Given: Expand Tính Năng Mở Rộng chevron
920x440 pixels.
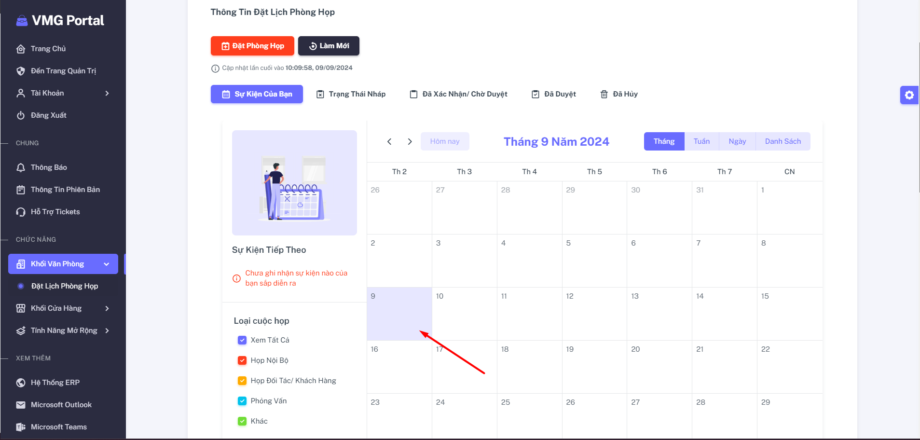Looking at the screenshot, I should click(x=107, y=330).
